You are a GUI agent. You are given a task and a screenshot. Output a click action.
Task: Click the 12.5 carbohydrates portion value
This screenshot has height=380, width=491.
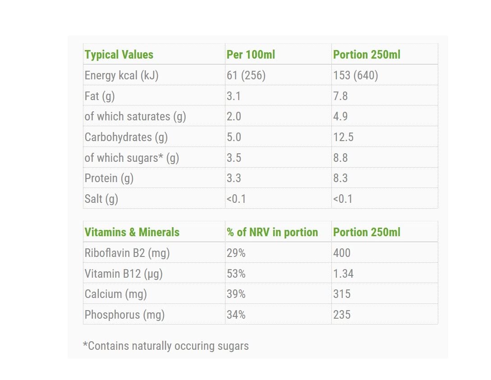point(343,137)
